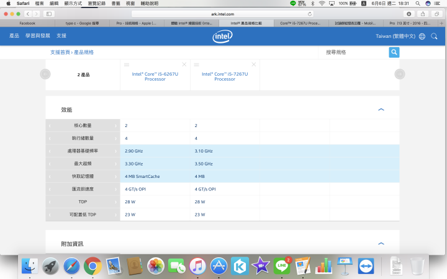Click drag handle above i5-7267U column

tap(196, 64)
